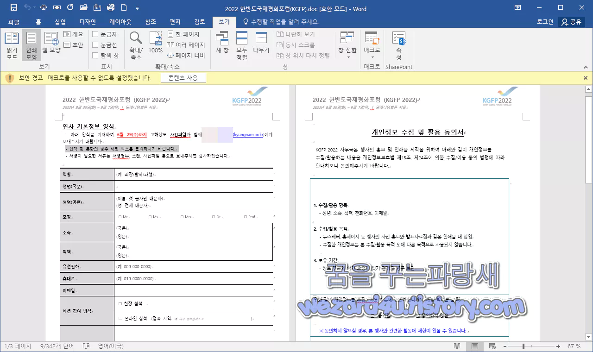
Task: Switch to Read Mode (읽기 모드)
Action: 12,46
